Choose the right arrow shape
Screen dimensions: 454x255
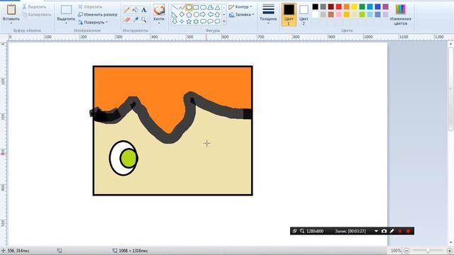204,14
